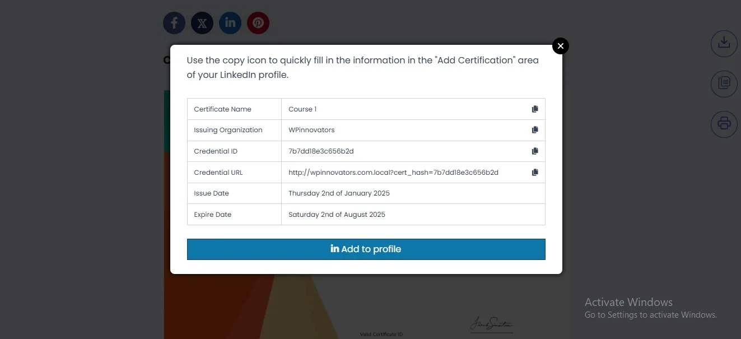The width and height of the screenshot is (741, 339).
Task: Select the Issue Date row
Action: 234,193
